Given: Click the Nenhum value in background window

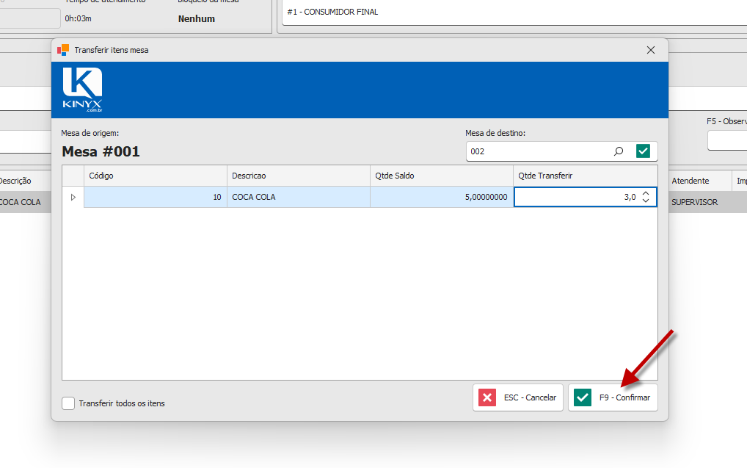Looking at the screenshot, I should [x=196, y=18].
